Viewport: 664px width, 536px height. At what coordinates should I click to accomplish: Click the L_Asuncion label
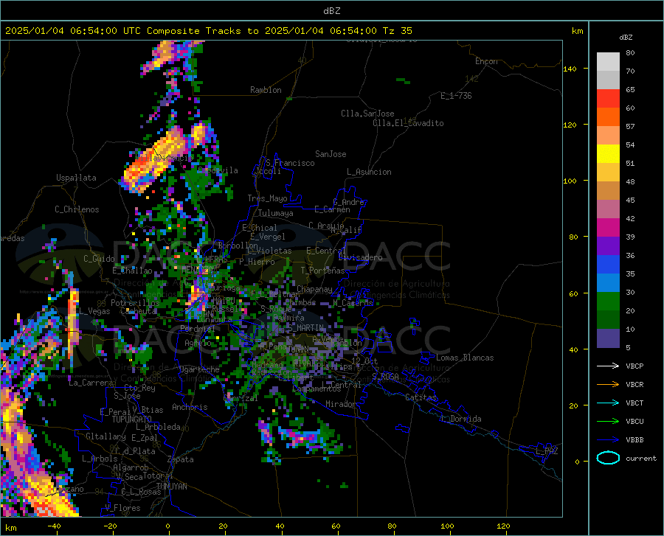click(369, 172)
